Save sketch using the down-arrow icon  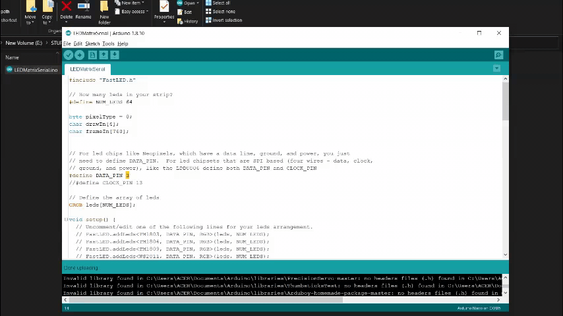point(115,55)
